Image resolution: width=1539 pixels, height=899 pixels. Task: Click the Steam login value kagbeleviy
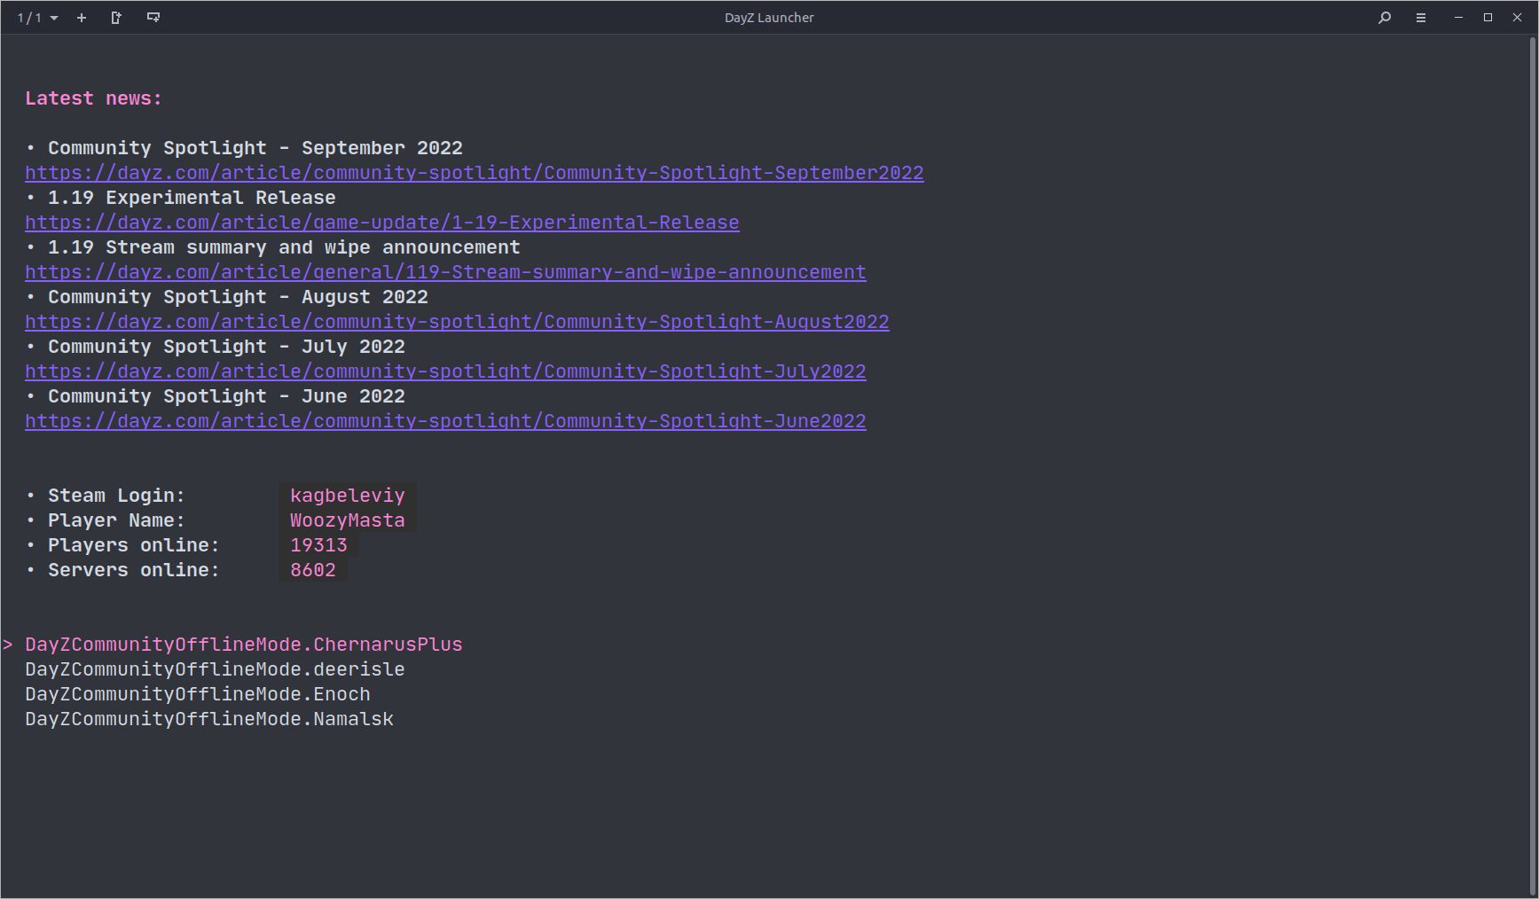click(x=348, y=496)
